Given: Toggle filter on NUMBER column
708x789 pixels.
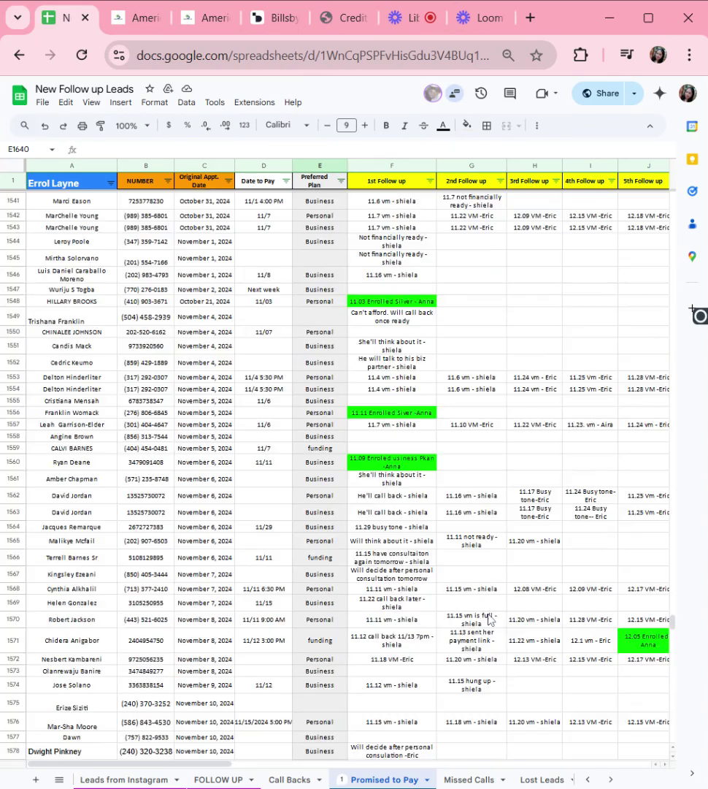Looking at the screenshot, I should pyautogui.click(x=168, y=181).
